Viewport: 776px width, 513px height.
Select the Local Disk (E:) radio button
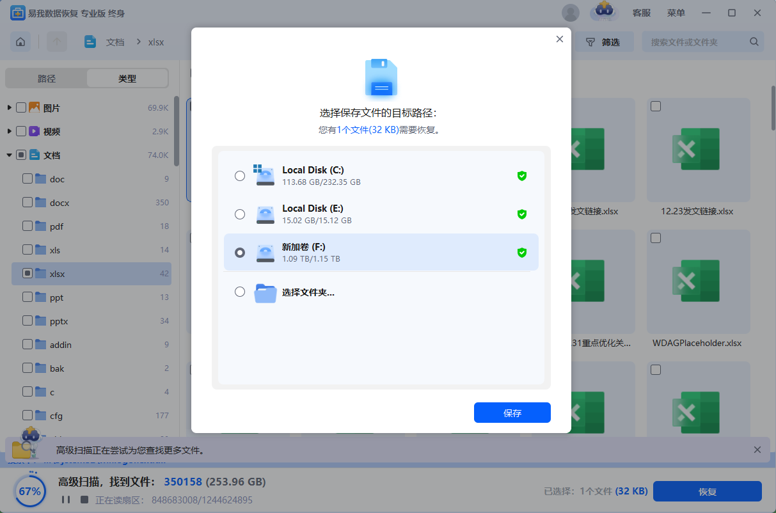click(x=240, y=214)
